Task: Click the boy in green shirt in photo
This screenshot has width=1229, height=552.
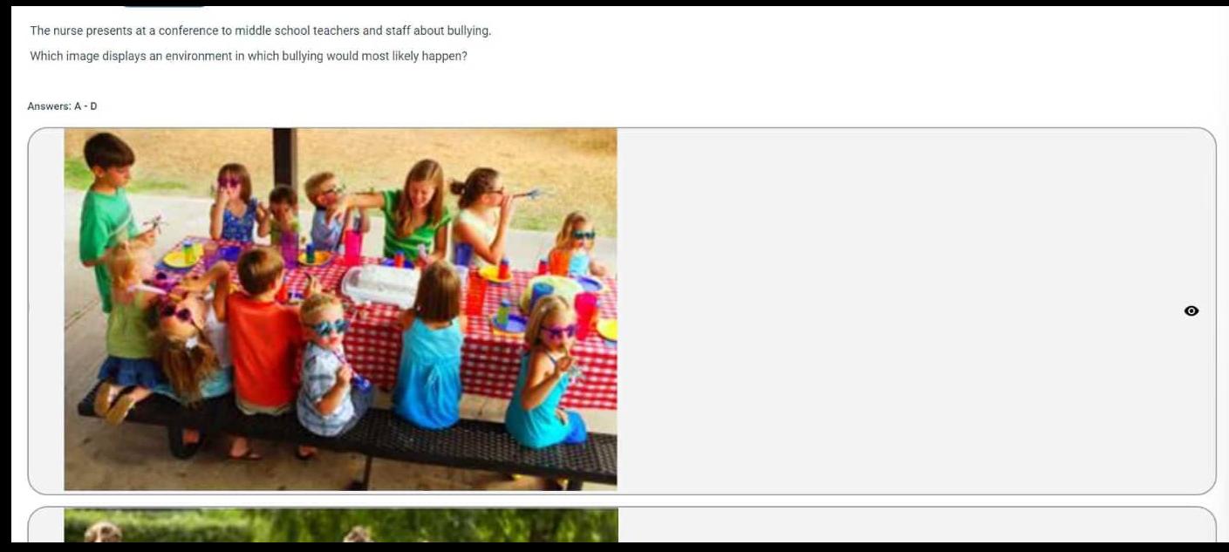Action: [x=106, y=209]
